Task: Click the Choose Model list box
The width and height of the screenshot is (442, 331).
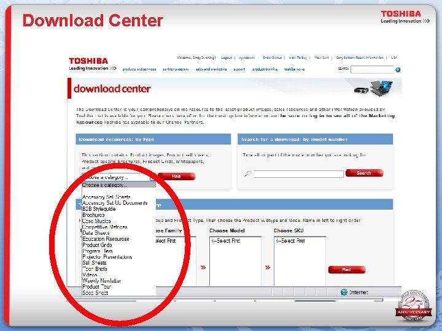Action: [x=235, y=261]
